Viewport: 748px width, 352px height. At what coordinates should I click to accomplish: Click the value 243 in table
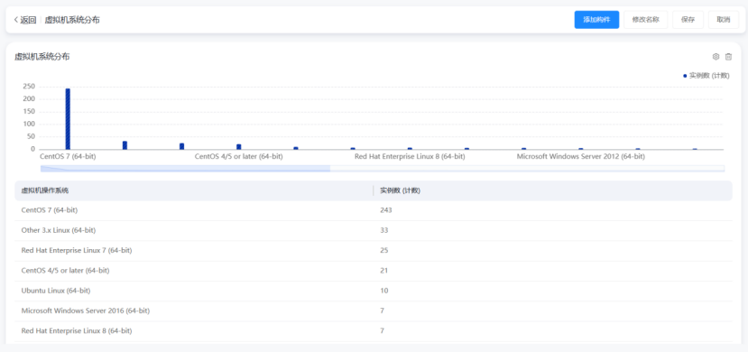386,210
